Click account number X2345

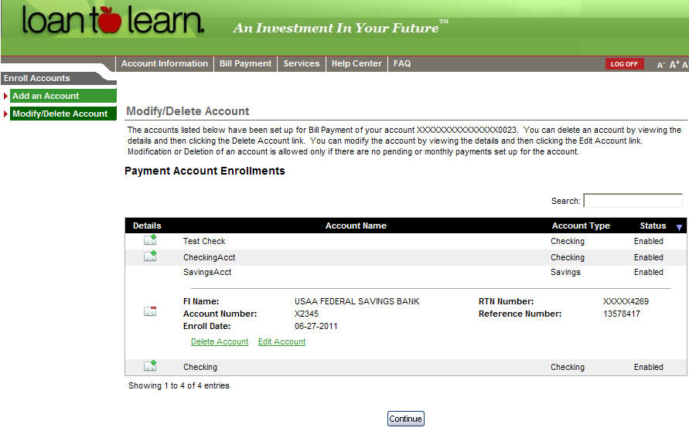pos(306,314)
